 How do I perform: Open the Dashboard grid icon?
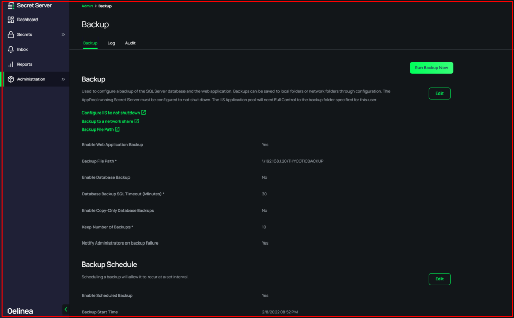pyautogui.click(x=11, y=20)
